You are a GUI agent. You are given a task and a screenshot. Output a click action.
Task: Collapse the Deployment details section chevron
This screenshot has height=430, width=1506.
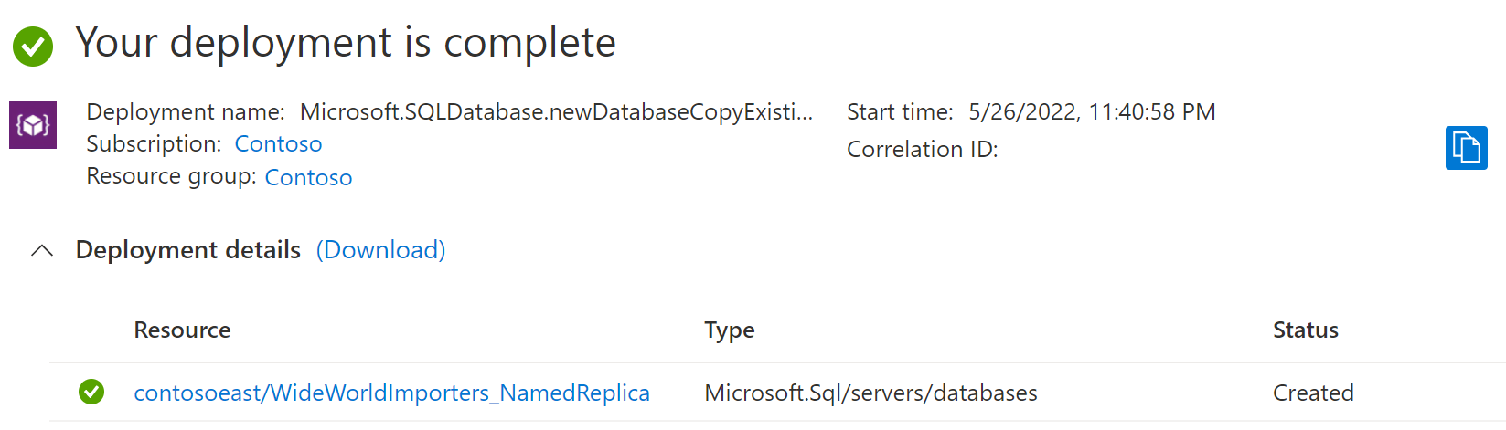tap(42, 250)
